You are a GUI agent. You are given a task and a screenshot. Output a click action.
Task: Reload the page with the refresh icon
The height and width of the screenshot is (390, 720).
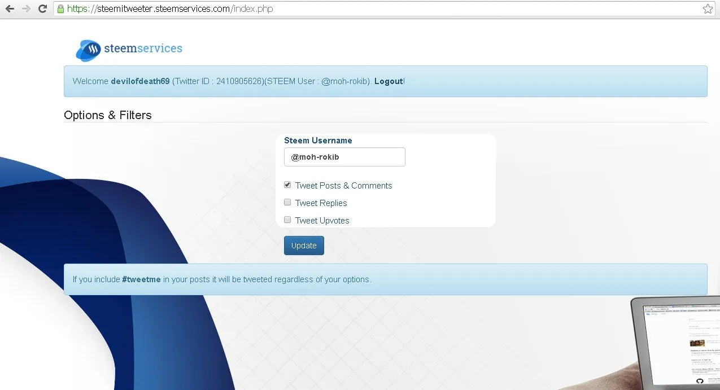42,9
